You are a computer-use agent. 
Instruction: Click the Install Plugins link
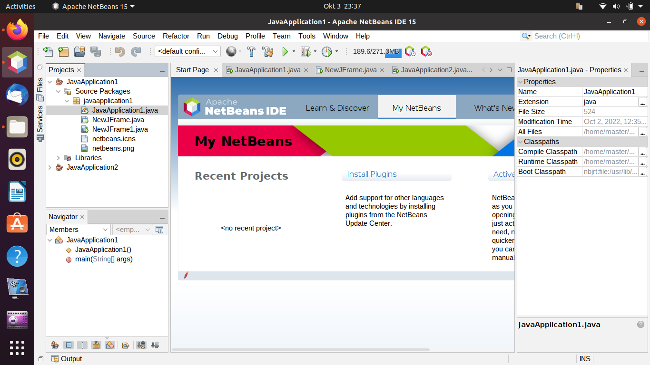click(x=372, y=174)
